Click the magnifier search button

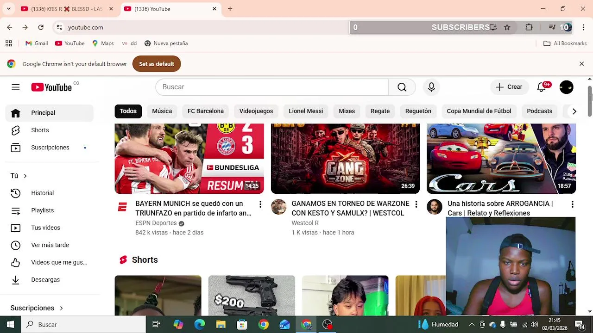[x=402, y=87]
